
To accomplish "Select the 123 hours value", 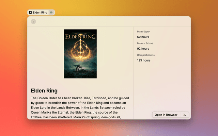I will click(144, 61).
